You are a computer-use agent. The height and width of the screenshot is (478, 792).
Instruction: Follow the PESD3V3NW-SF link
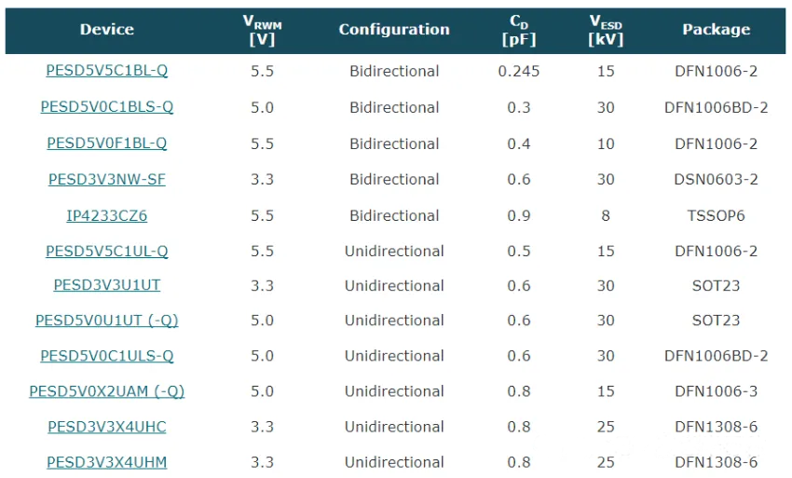(106, 179)
